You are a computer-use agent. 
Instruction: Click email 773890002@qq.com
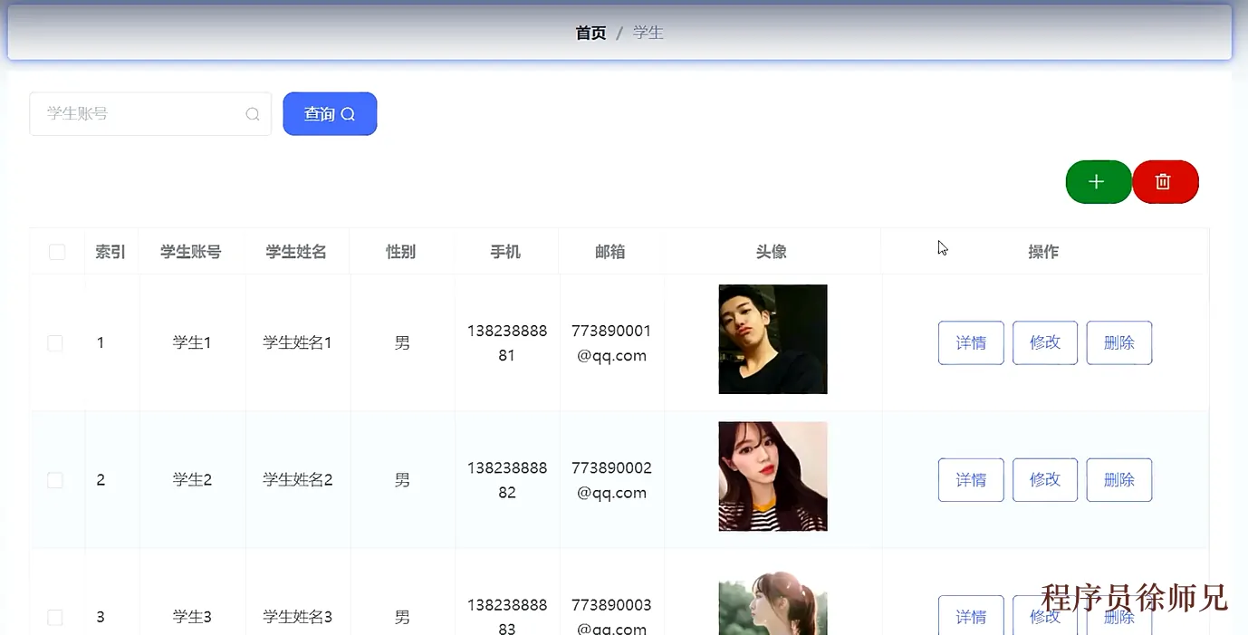coord(611,480)
